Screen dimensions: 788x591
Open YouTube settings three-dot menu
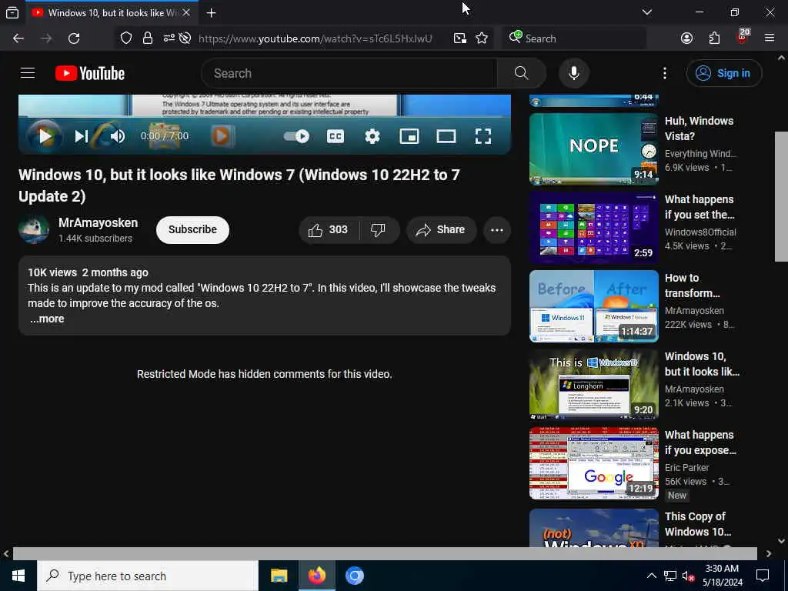(x=664, y=73)
